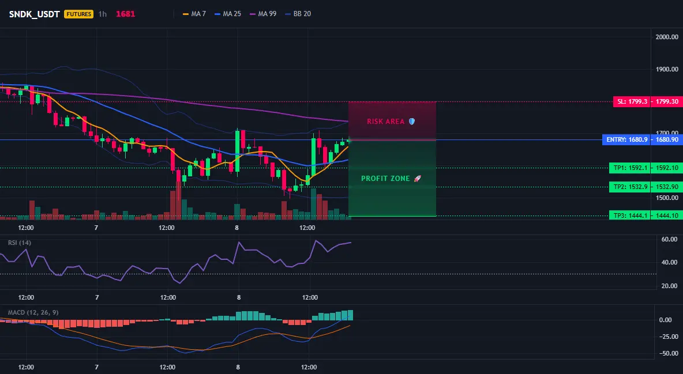
Task: Click the FUTURES badge
Action: [78, 14]
